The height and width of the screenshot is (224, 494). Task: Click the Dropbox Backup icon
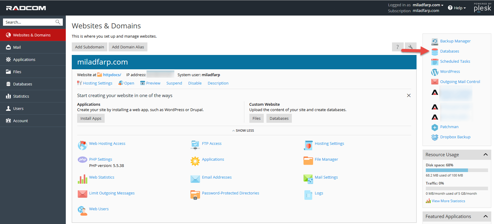pos(434,137)
